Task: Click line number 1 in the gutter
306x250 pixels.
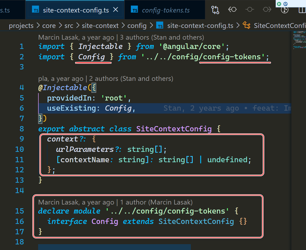Action: click(22, 46)
